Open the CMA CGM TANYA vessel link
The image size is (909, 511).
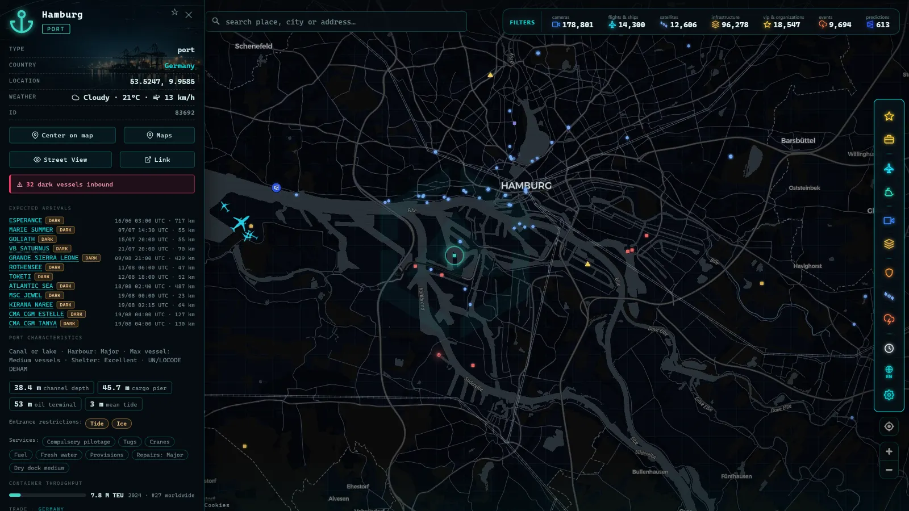point(33,324)
